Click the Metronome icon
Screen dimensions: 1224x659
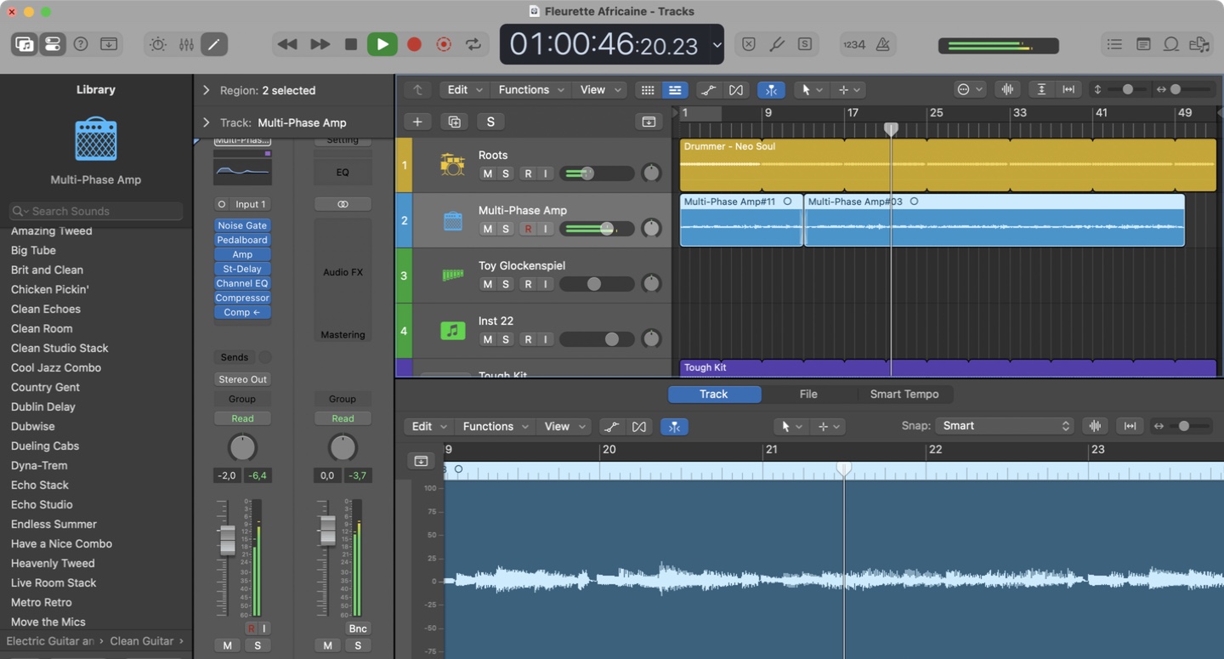(x=883, y=44)
